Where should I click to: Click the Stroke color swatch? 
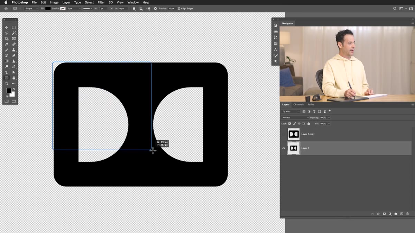(x=63, y=8)
